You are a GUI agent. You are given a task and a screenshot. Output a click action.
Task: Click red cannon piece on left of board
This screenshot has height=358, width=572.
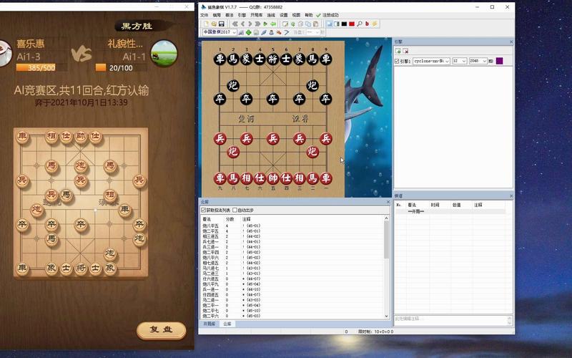pos(233,152)
